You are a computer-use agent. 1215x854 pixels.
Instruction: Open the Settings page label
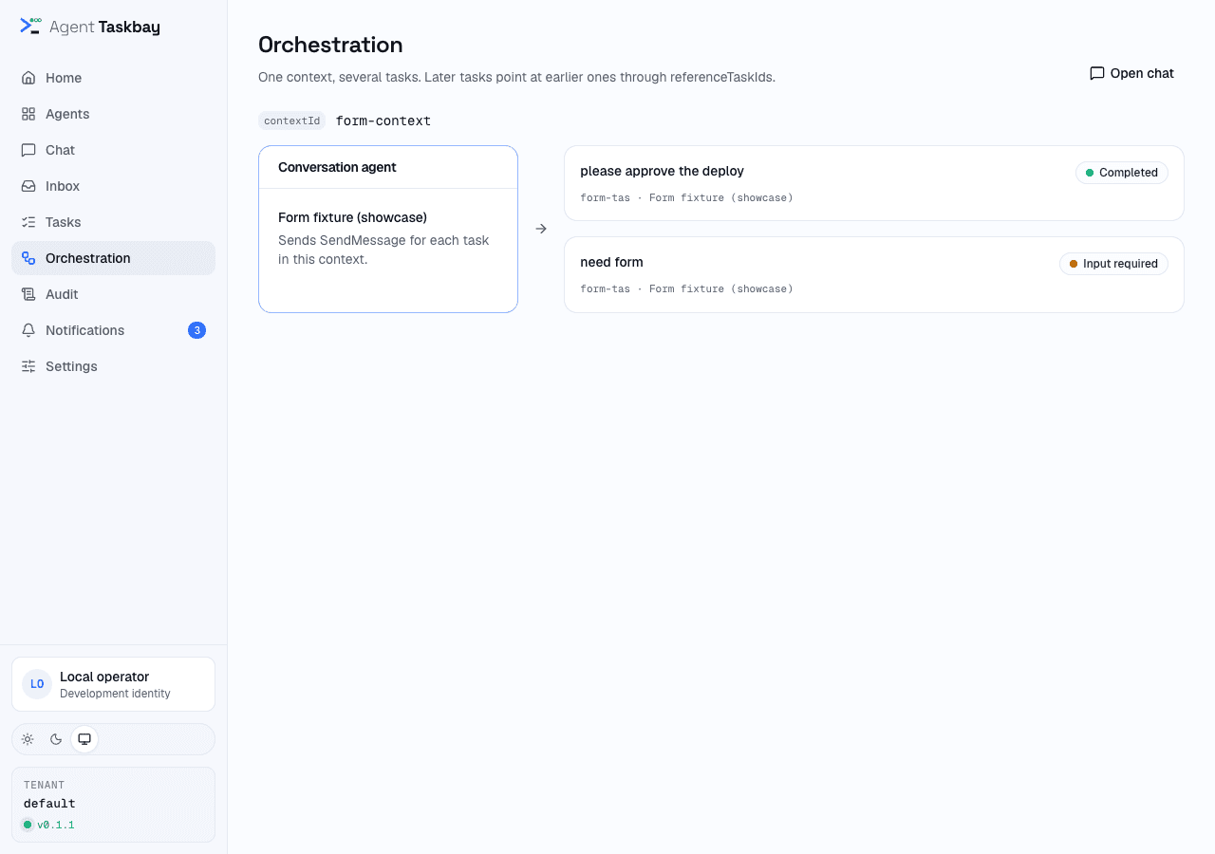coord(71,366)
